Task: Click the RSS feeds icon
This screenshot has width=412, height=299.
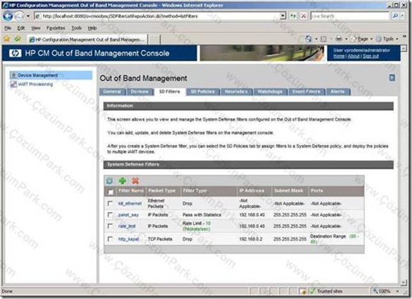Action: pos(324,39)
